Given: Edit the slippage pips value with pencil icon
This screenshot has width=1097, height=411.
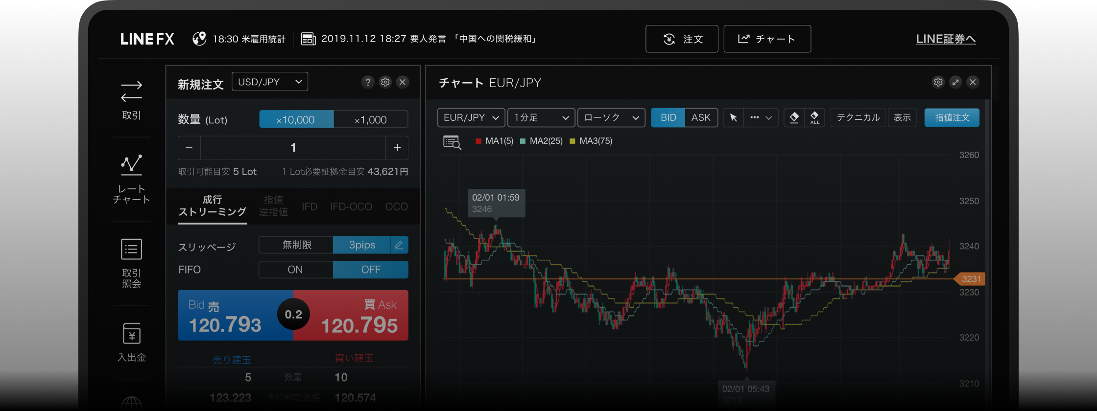Looking at the screenshot, I should 399,245.
